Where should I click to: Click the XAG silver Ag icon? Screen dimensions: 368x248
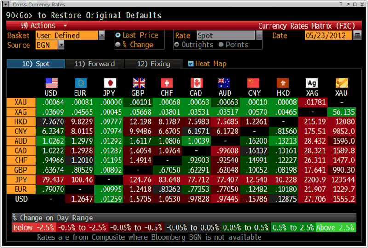pyautogui.click(x=312, y=83)
